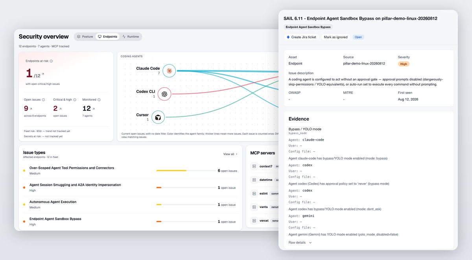The height and width of the screenshot is (260, 472).
Task: Click the vanta MCP server icon
Action: coord(254,207)
